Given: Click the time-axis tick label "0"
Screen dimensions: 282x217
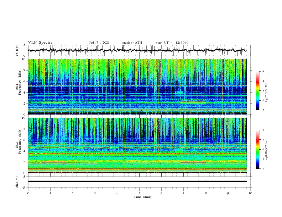Looking at the screenshot, I should (x=28, y=193).
